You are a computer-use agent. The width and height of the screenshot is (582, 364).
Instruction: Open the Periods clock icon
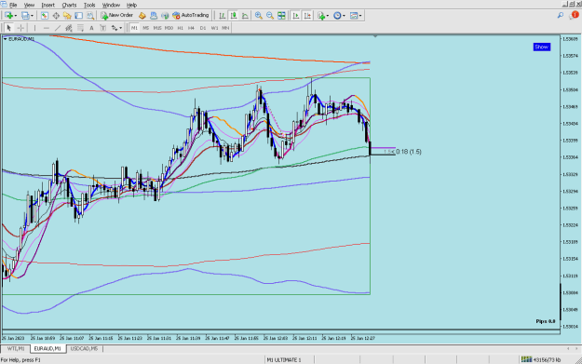click(337, 16)
